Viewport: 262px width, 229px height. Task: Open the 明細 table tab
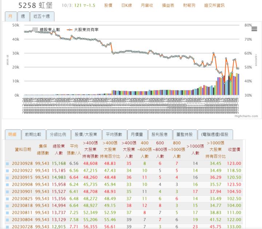[13, 135]
